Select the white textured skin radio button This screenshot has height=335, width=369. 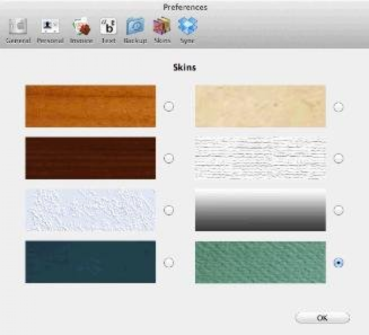coord(168,211)
